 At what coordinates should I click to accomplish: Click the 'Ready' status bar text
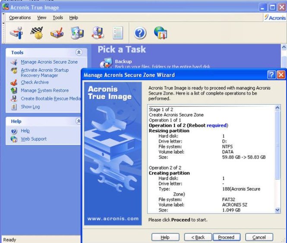pos(9,240)
